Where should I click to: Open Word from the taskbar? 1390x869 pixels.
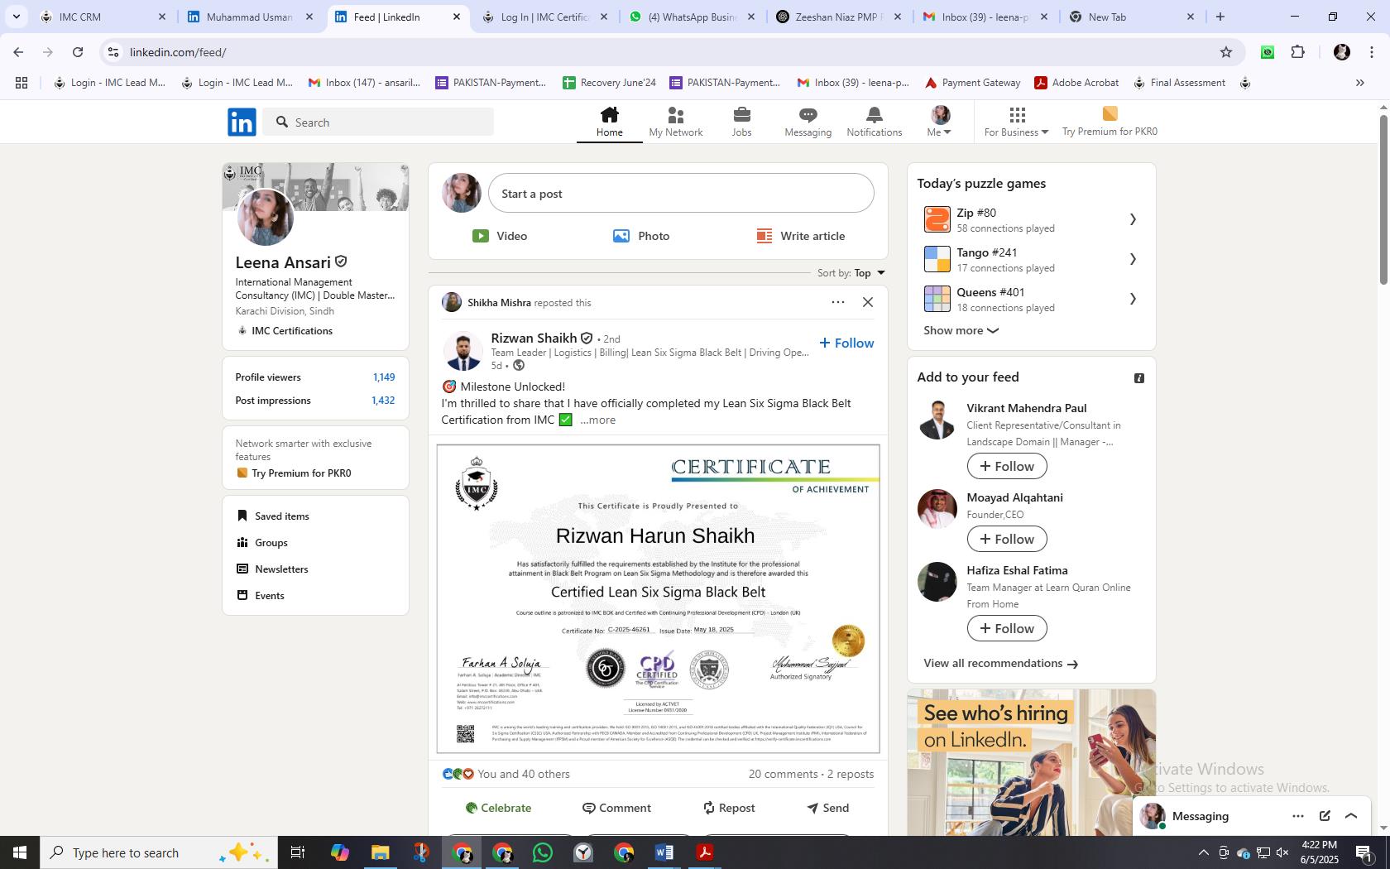coord(664,852)
